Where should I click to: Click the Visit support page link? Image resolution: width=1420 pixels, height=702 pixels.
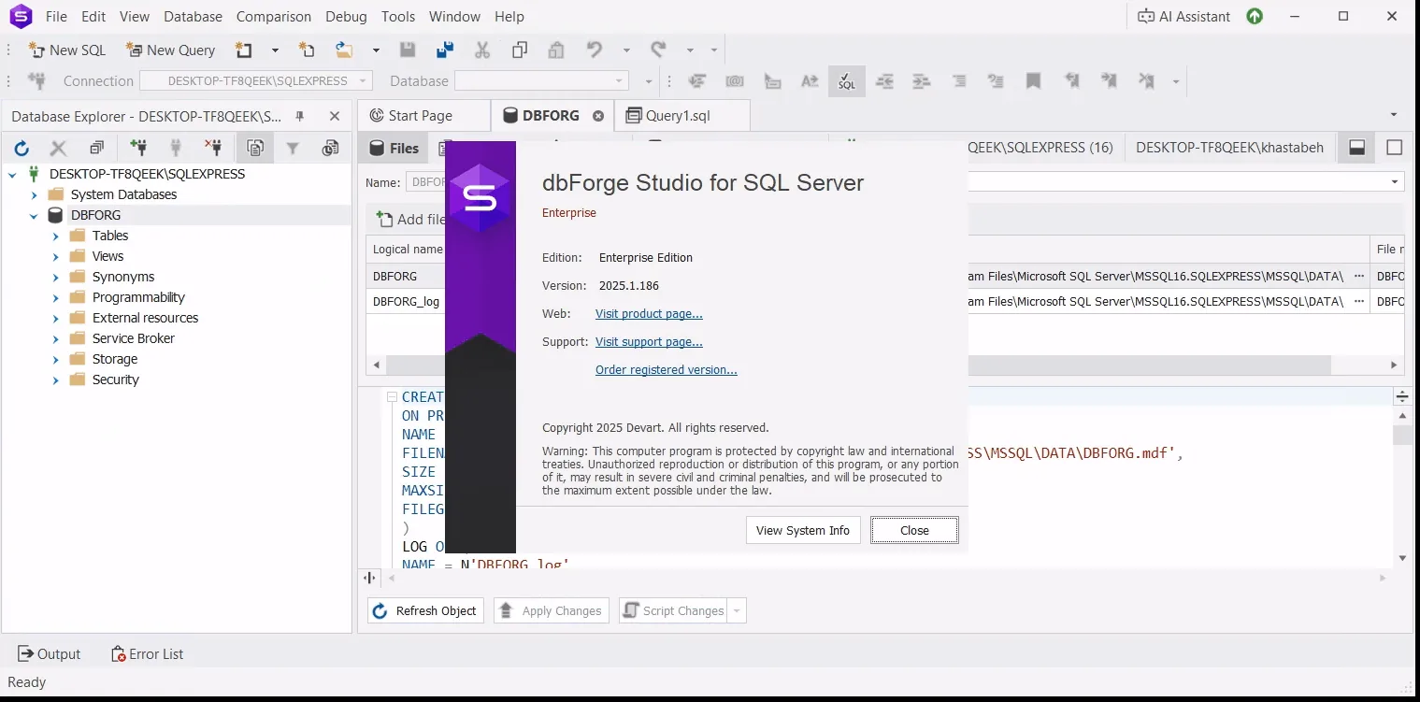tap(649, 342)
